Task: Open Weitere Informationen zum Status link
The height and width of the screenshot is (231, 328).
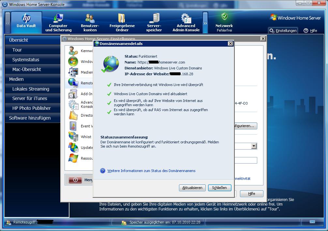Action: point(151,171)
